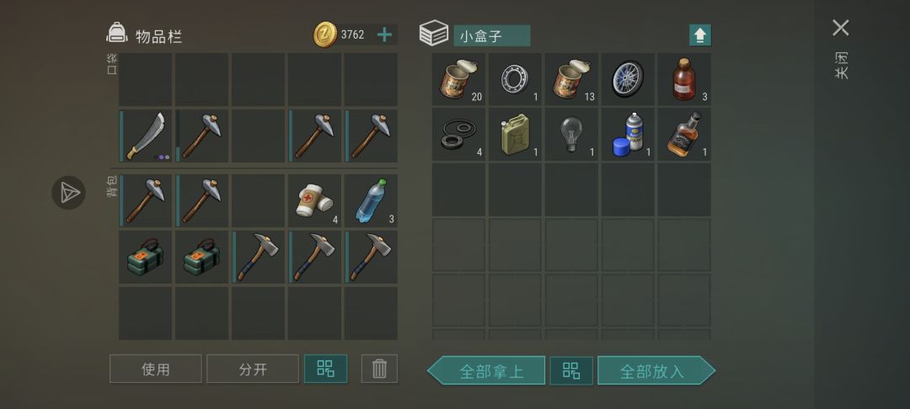Open the box upgrade arrow button
The width and height of the screenshot is (910, 409).
pos(700,35)
